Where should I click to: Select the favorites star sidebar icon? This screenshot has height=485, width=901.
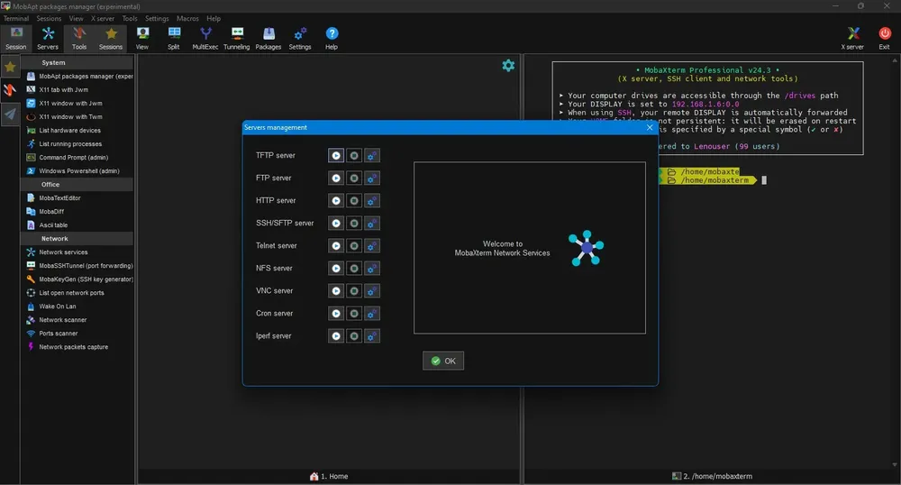click(x=10, y=68)
